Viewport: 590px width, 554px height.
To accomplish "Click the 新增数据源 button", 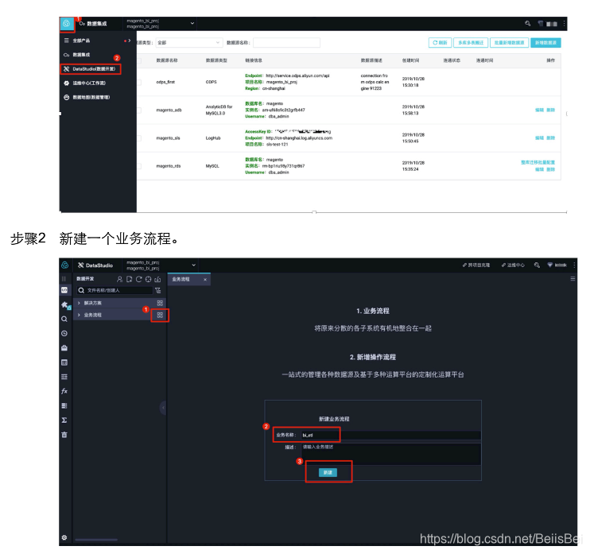I will coord(545,43).
